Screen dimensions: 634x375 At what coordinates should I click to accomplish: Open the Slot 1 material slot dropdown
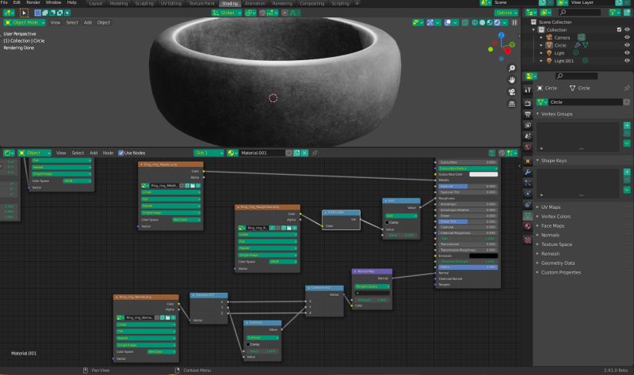point(208,153)
